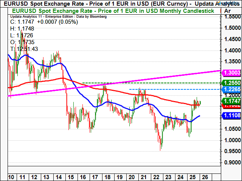Click year 15 on the time axis

tap(71, 177)
